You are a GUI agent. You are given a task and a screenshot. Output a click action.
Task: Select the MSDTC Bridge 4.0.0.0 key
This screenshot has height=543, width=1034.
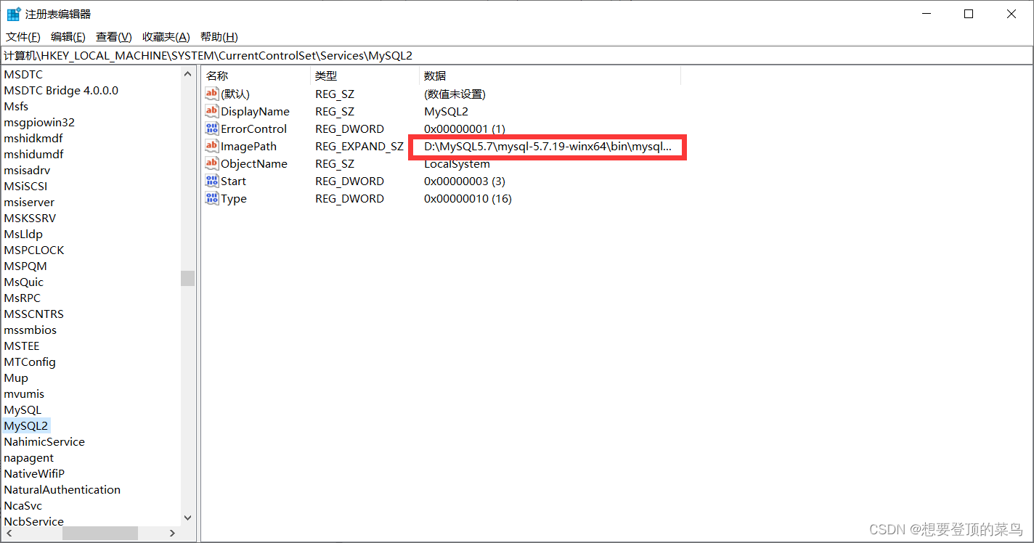(x=61, y=90)
